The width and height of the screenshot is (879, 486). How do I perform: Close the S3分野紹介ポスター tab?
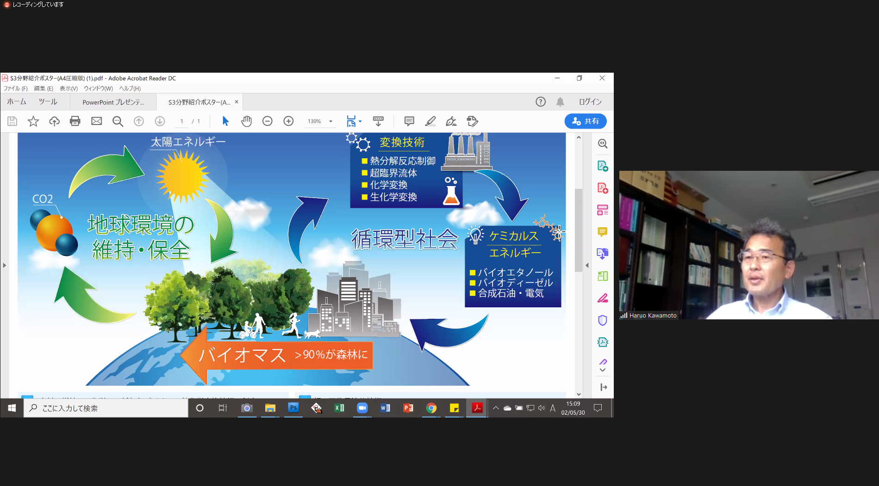237,102
